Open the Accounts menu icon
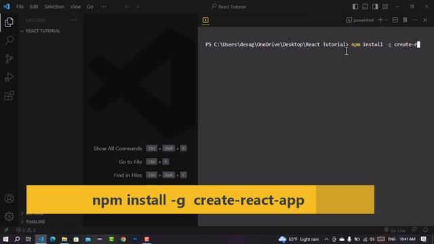434x244 pixels. point(9,199)
